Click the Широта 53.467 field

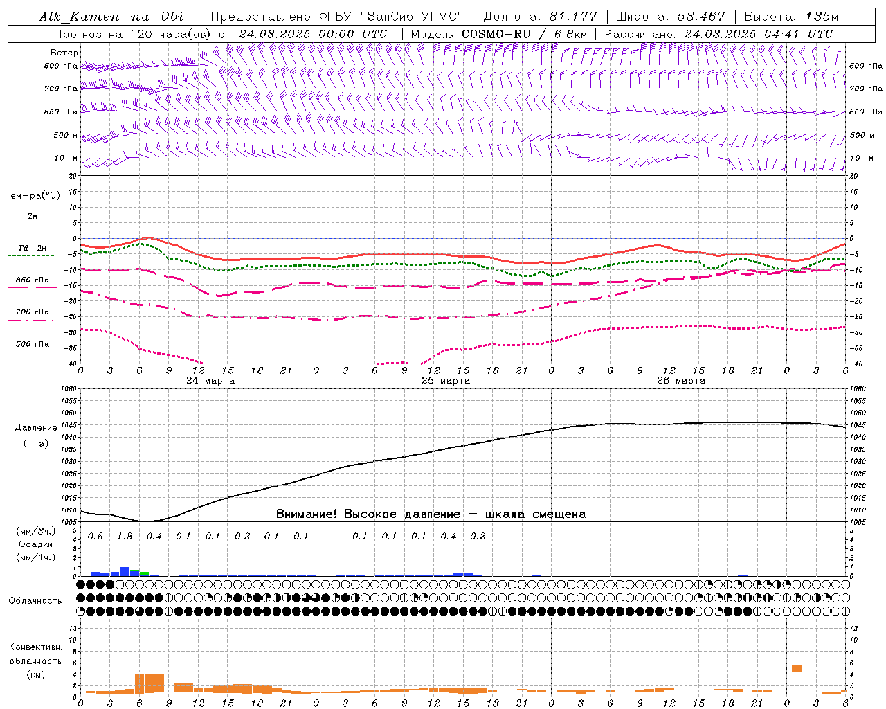click(670, 17)
